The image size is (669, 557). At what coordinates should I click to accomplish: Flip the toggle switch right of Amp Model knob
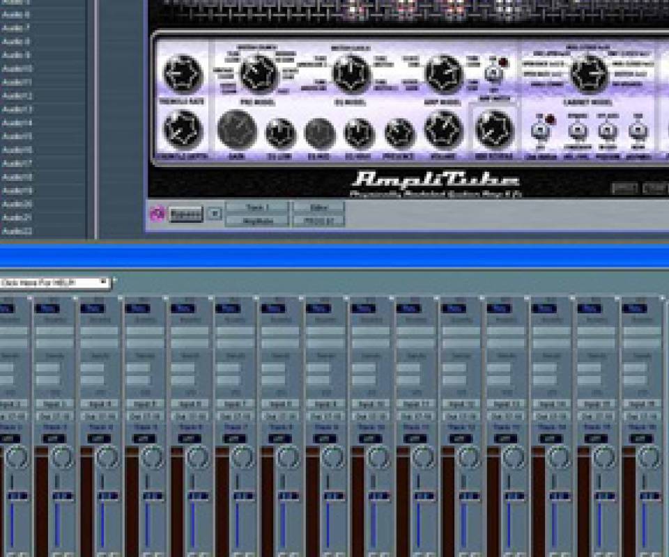coord(493,74)
